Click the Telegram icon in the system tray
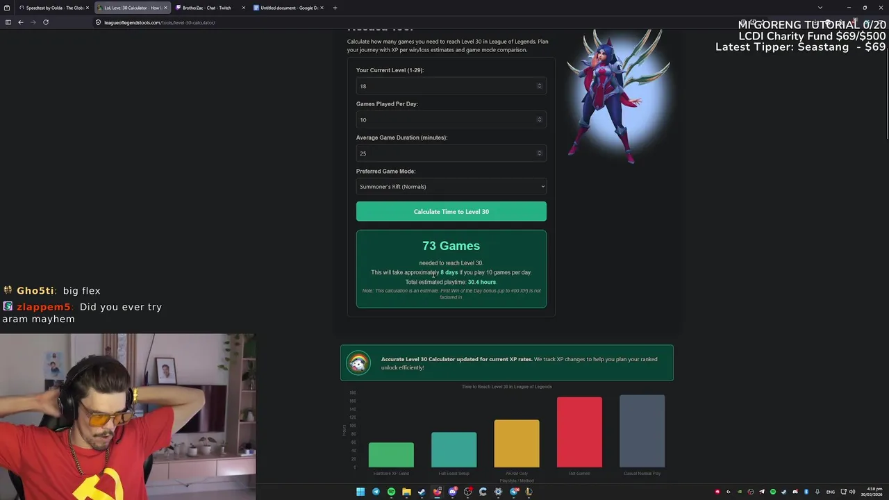 (762, 492)
